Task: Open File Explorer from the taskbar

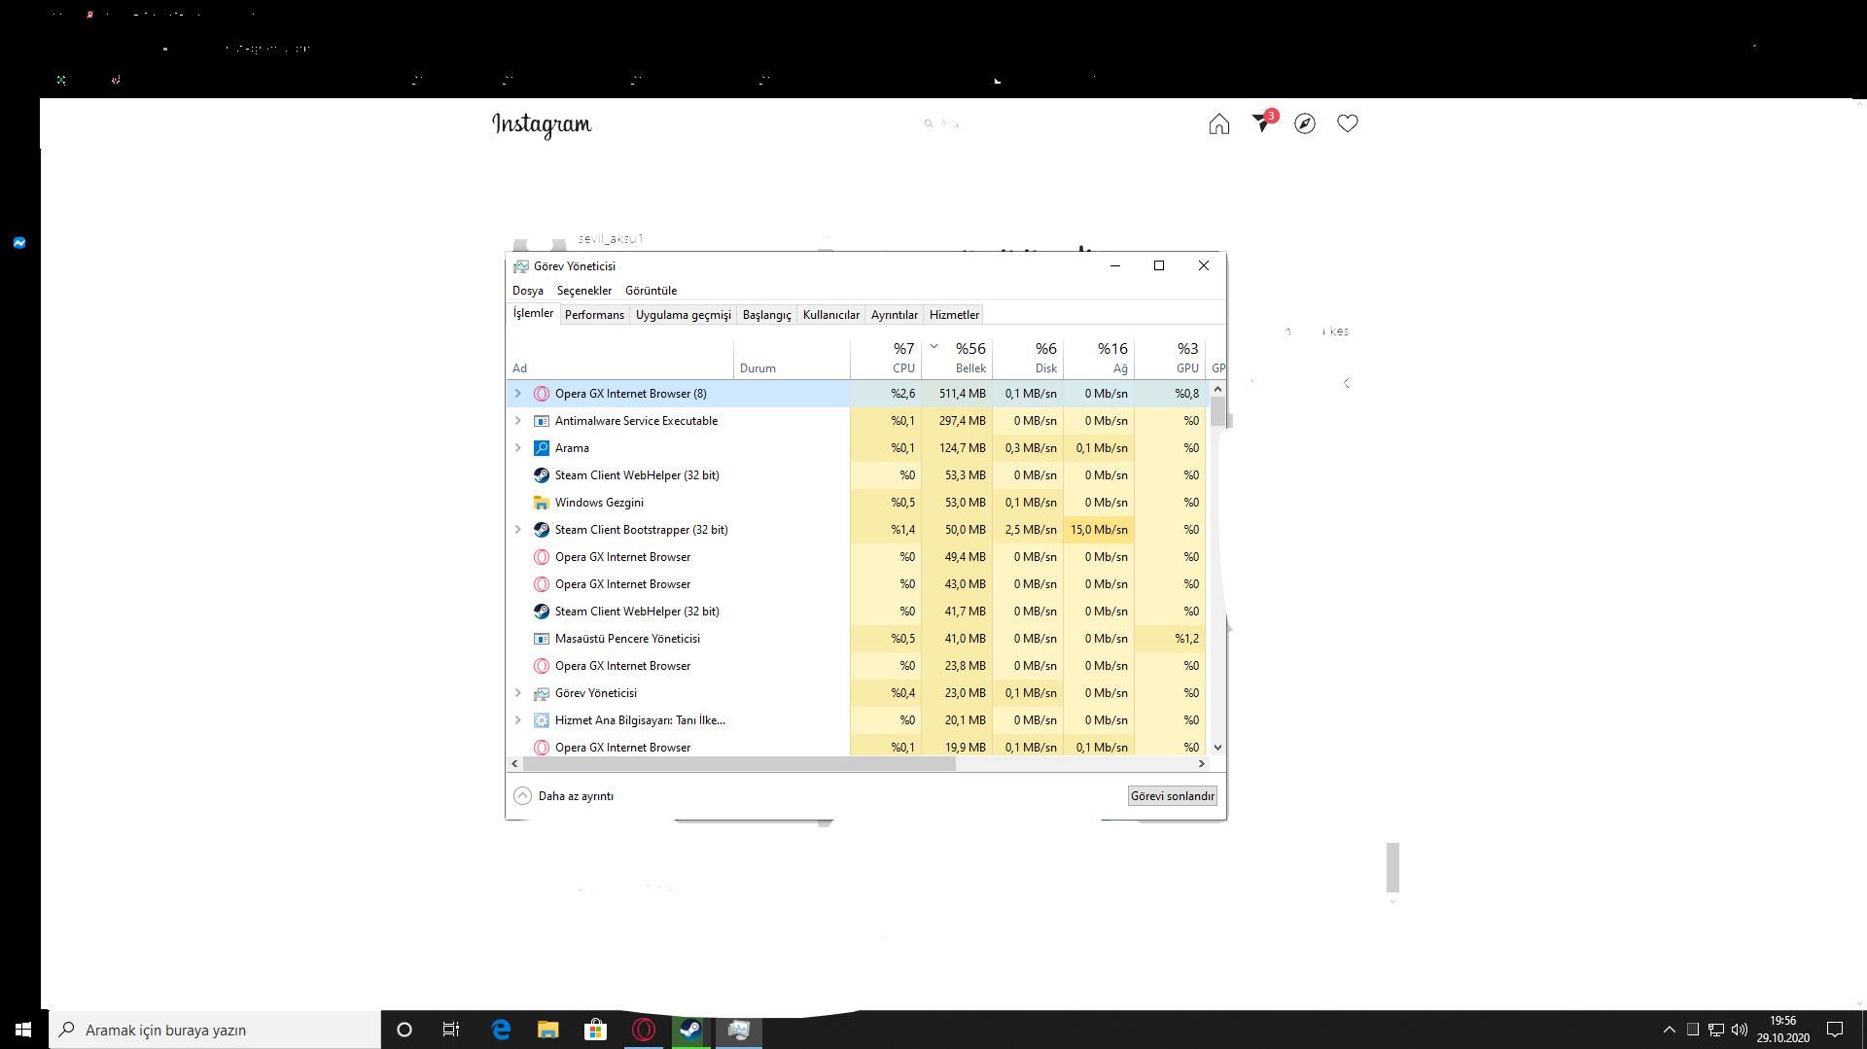Action: click(547, 1030)
